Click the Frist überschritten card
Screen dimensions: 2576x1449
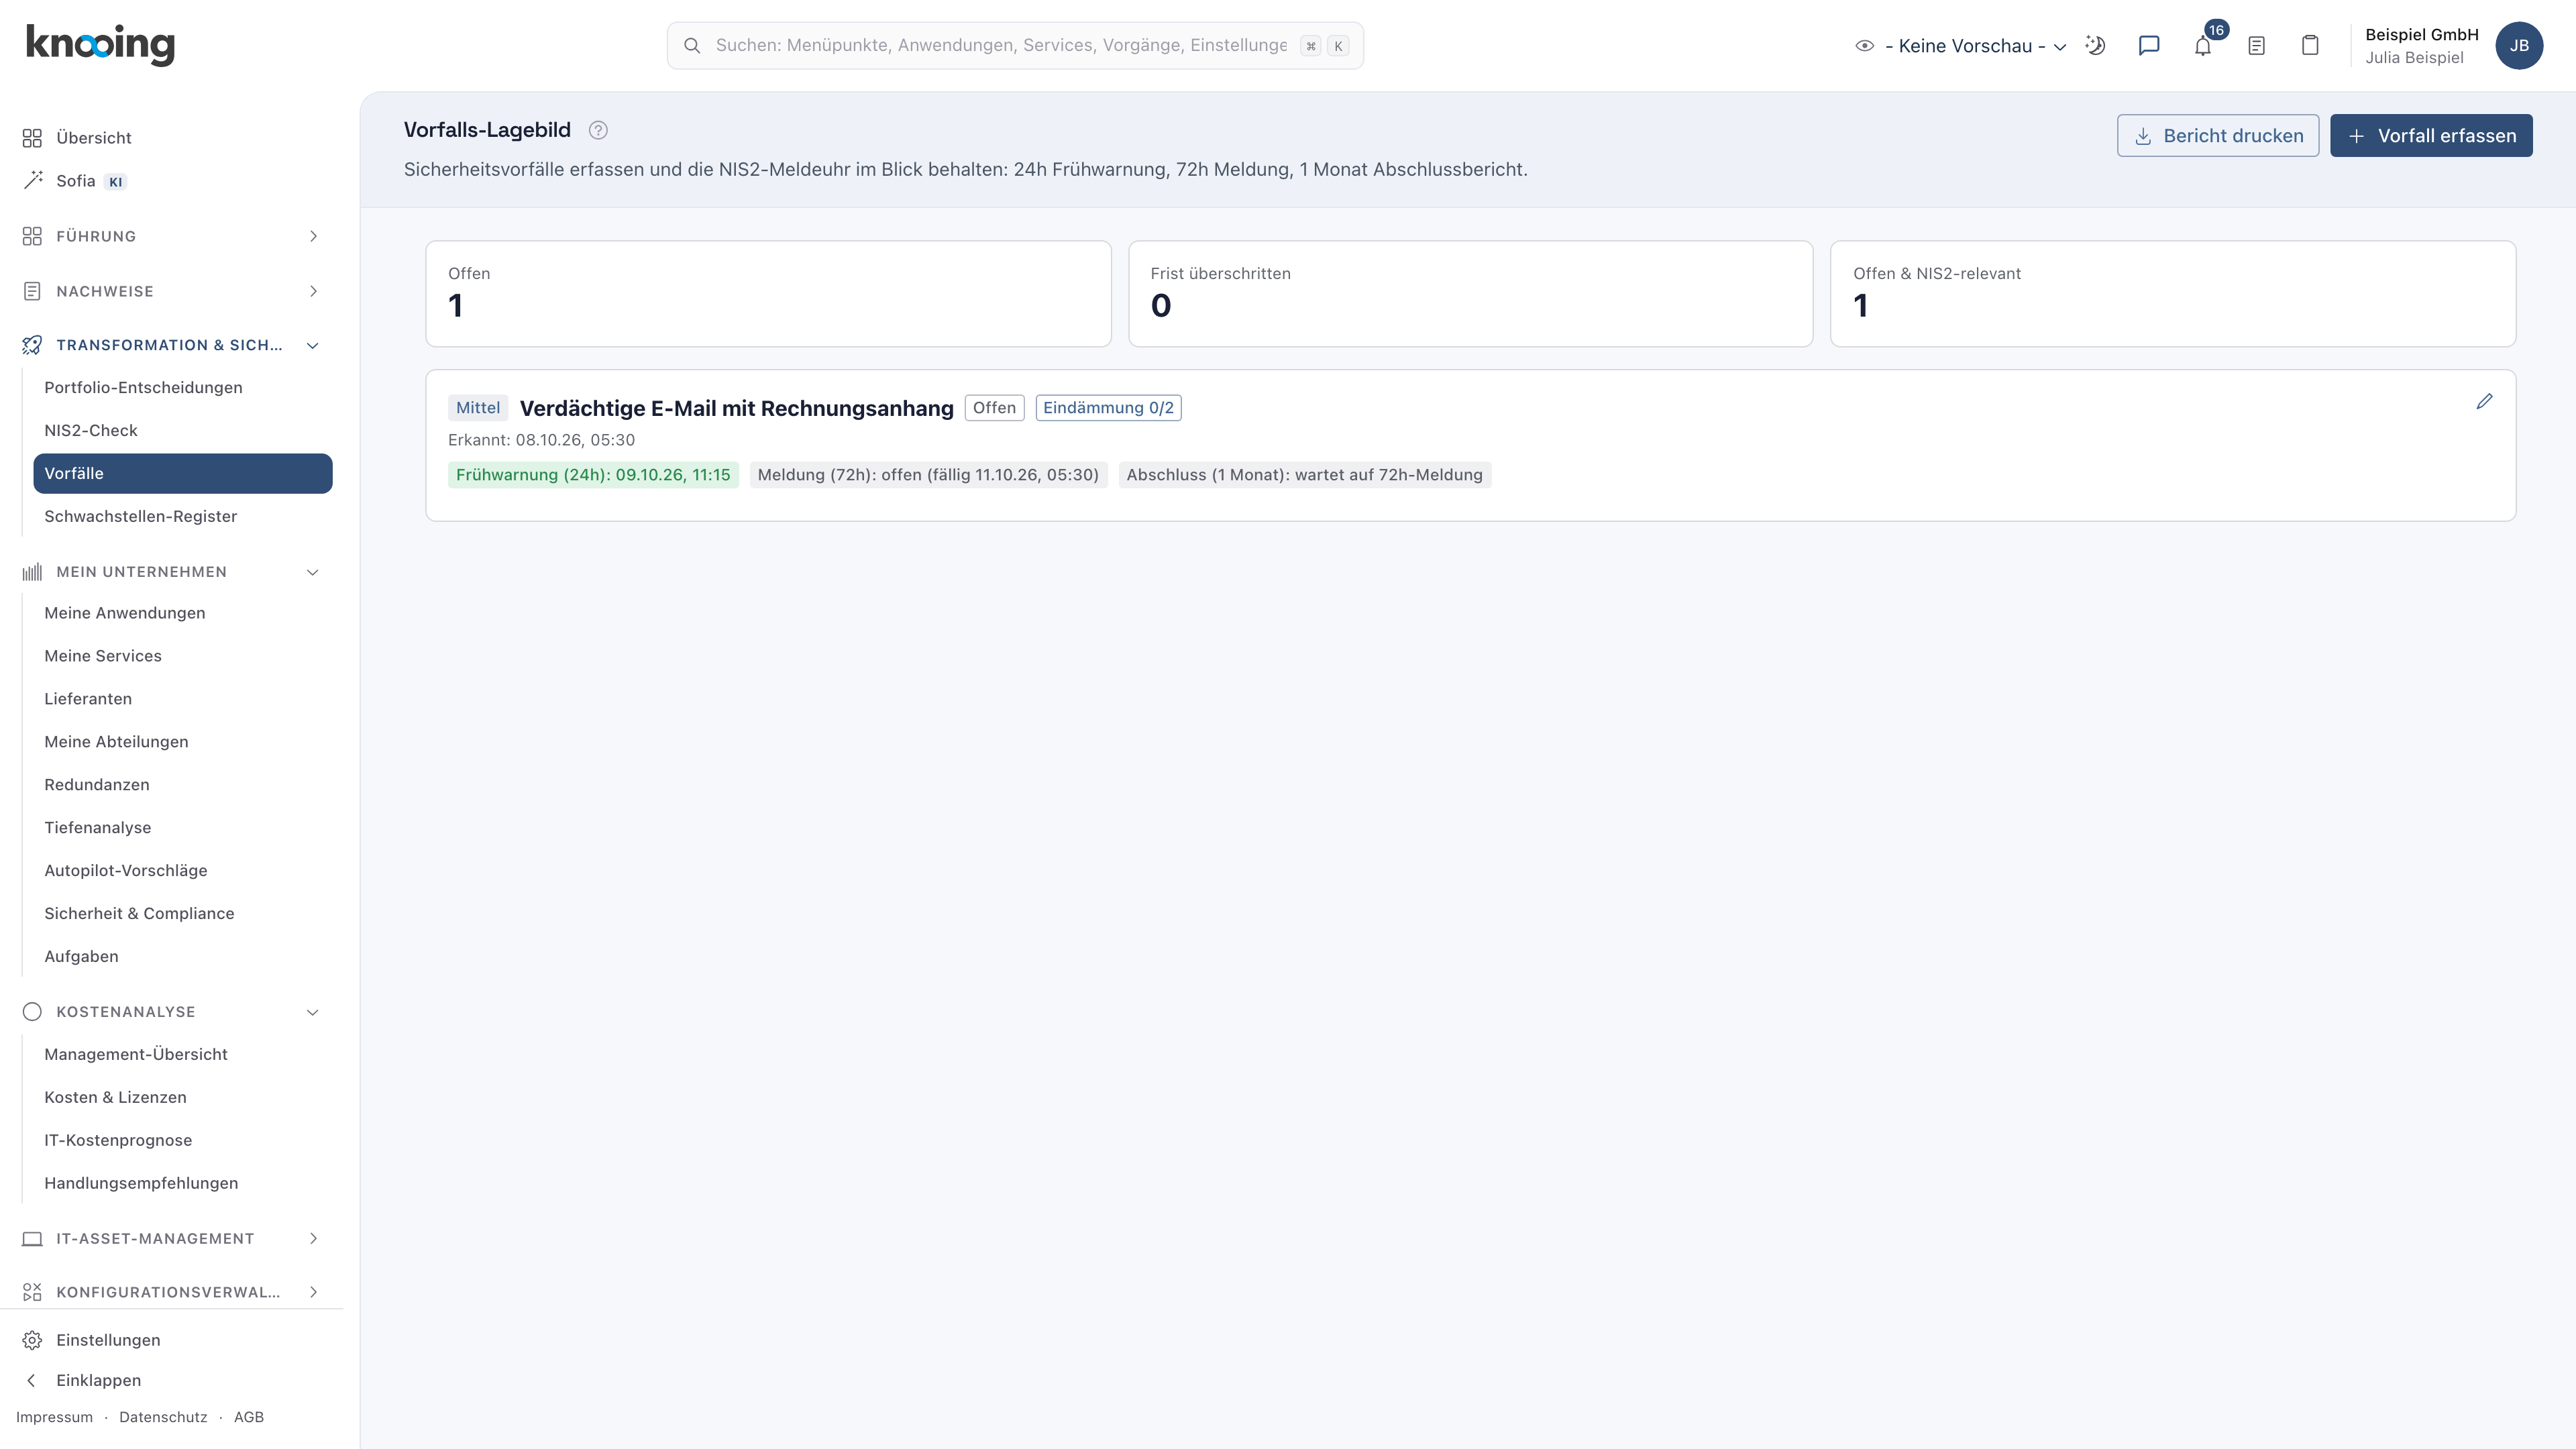pyautogui.click(x=1470, y=294)
